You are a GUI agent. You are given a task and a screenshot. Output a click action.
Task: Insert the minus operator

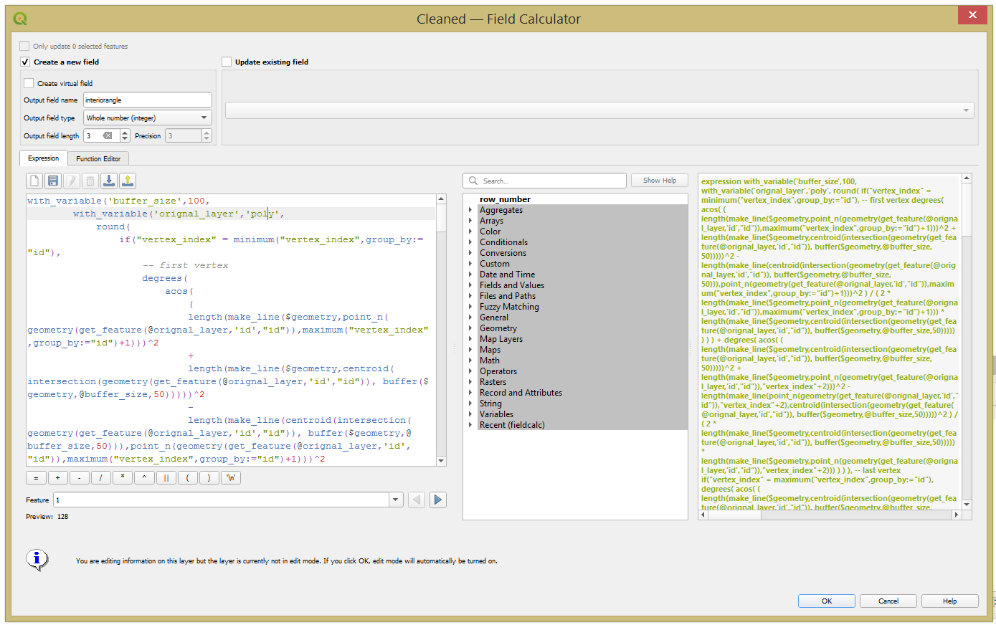(79, 477)
